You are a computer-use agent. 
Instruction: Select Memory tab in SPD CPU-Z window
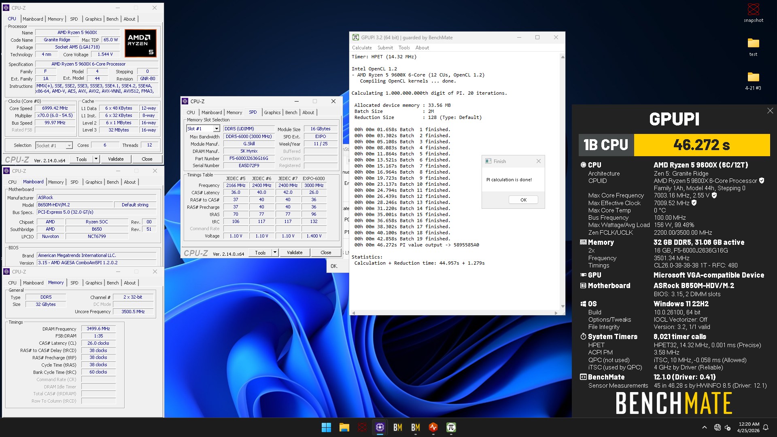[x=234, y=112]
